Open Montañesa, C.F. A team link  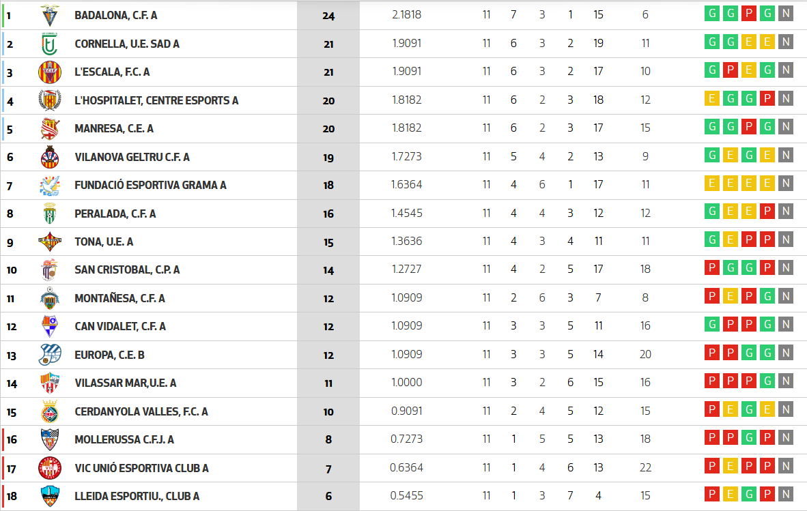point(119,298)
